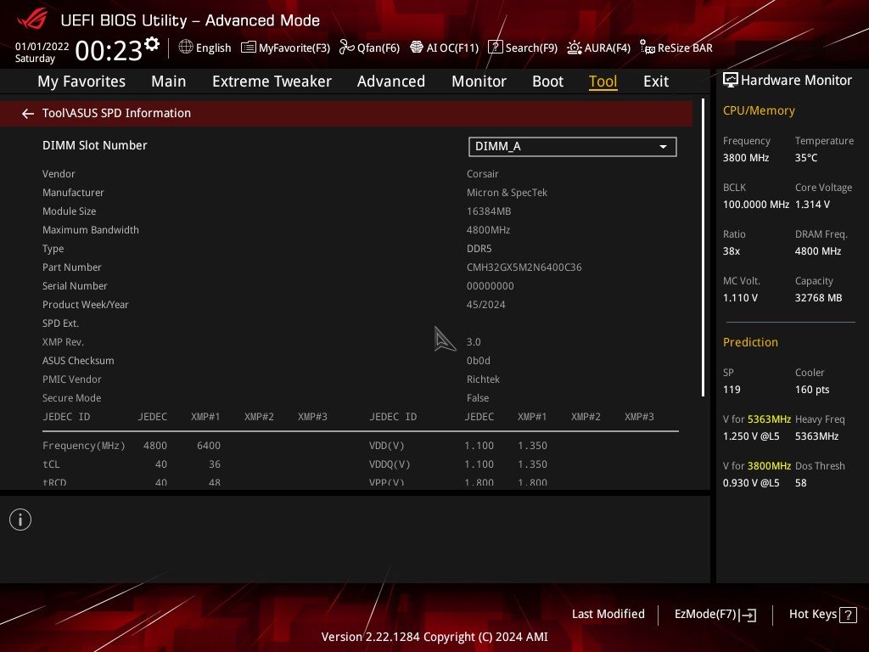Switch to the Boot tab
This screenshot has width=869, height=652.
(547, 81)
